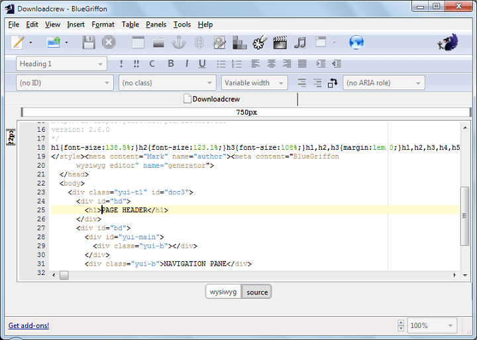Open the SVG editor flower icon

pos(260,42)
